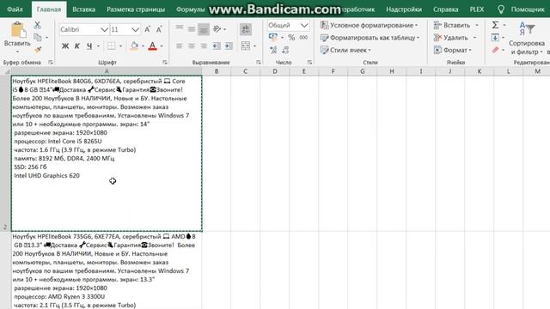Switch to the Вставка tab
This screenshot has height=309, width=550.
click(x=83, y=9)
